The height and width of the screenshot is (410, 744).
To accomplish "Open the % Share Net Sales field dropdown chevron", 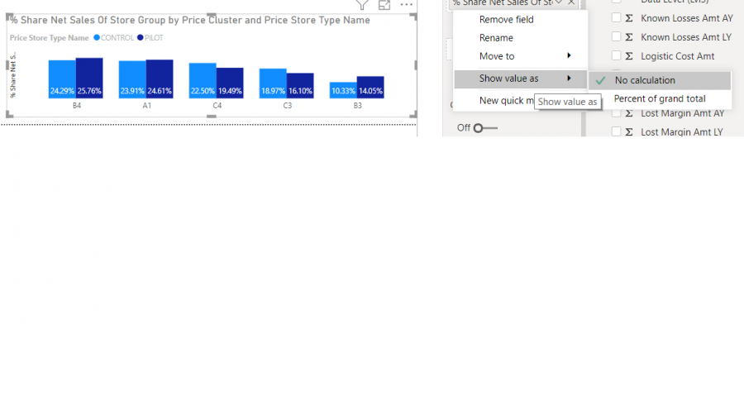I will pos(559,2).
